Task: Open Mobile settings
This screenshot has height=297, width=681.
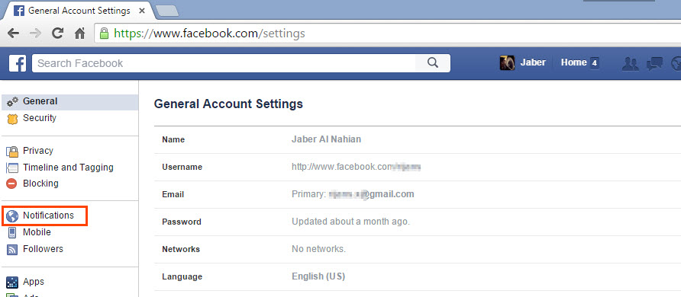Action: pyautogui.click(x=37, y=232)
